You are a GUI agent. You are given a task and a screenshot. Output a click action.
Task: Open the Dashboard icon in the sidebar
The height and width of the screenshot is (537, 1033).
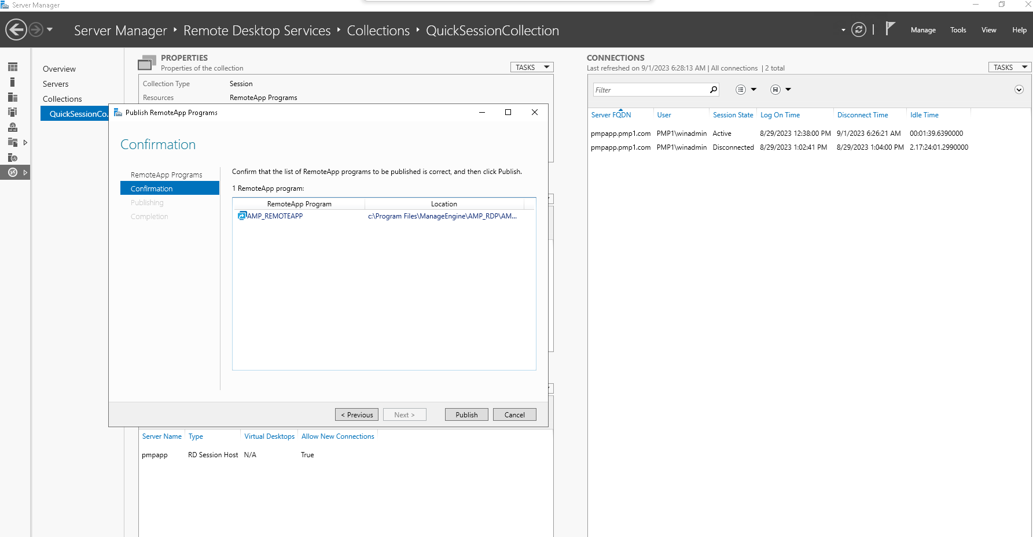pos(13,67)
